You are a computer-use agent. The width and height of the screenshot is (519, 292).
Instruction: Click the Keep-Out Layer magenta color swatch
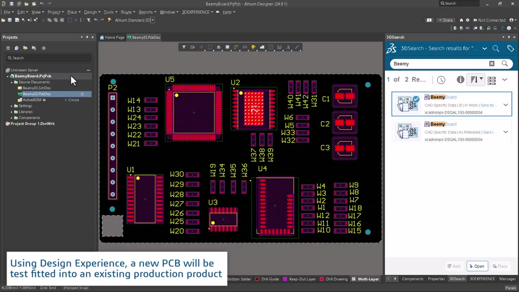click(285, 279)
